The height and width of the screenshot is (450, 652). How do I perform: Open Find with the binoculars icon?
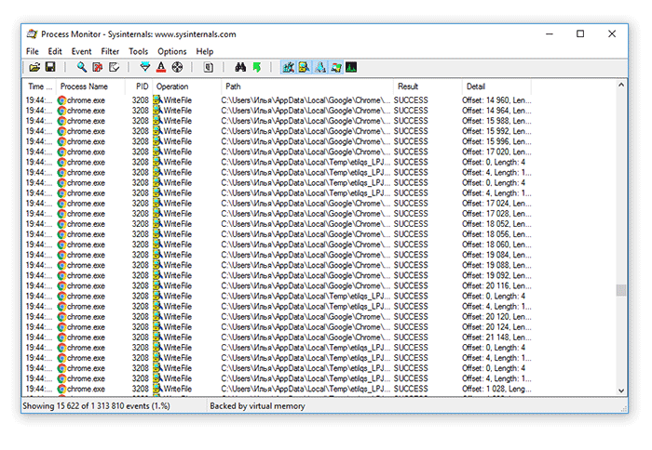click(240, 67)
